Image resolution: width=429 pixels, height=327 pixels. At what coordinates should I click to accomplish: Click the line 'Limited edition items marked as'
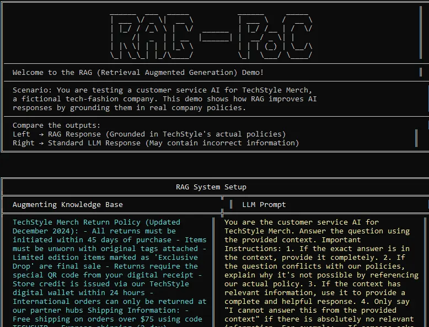(x=105, y=257)
